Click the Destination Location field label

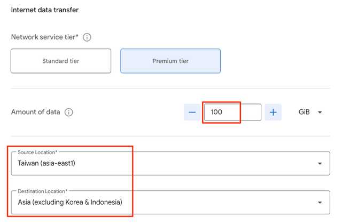click(42, 191)
